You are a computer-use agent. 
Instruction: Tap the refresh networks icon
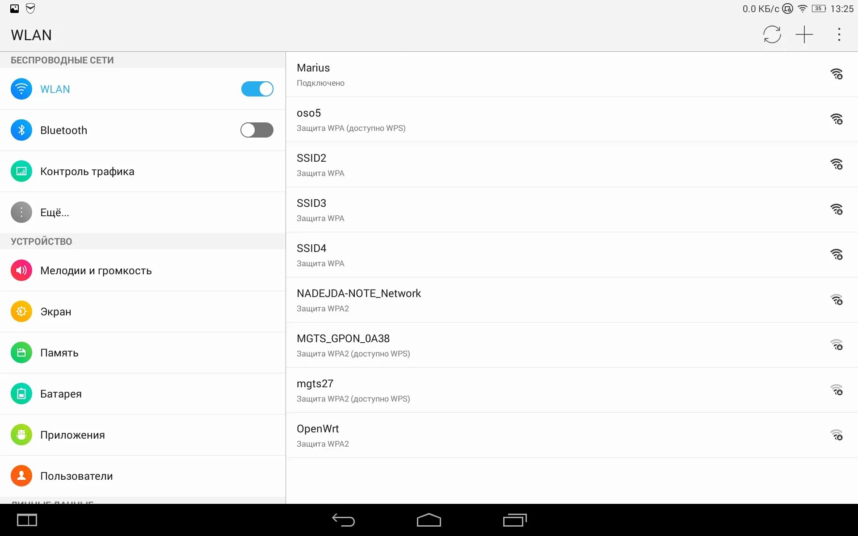click(772, 34)
